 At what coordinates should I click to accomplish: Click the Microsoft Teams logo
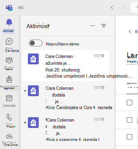[9, 8]
